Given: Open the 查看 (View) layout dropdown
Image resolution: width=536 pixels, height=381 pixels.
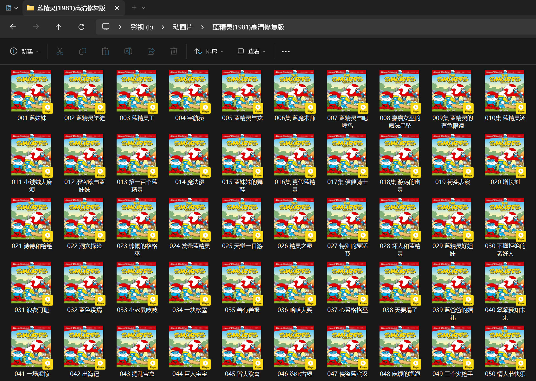Looking at the screenshot, I should (252, 51).
